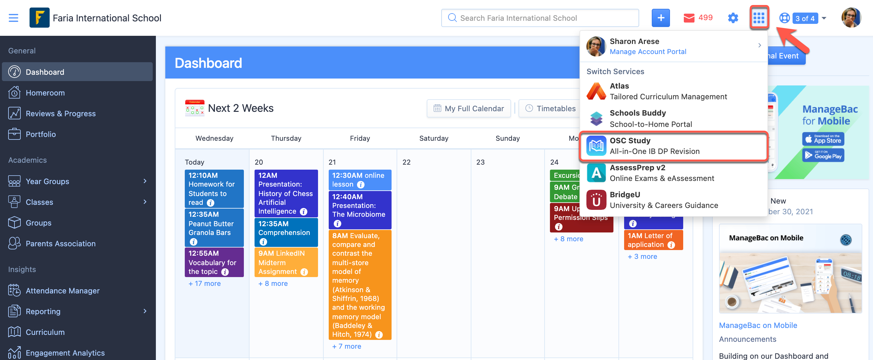Screen dimensions: 873x360
Task: Click the Homeroom sidebar icon
Action: click(14, 92)
